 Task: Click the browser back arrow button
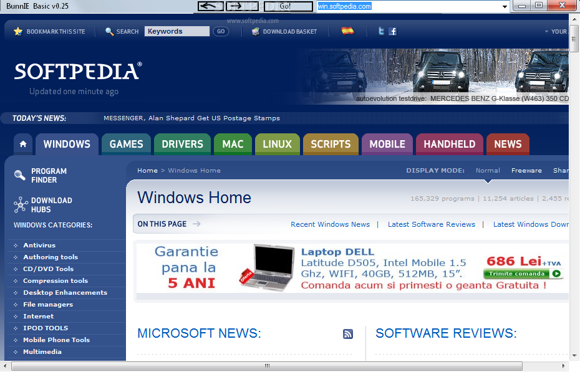tap(210, 6)
